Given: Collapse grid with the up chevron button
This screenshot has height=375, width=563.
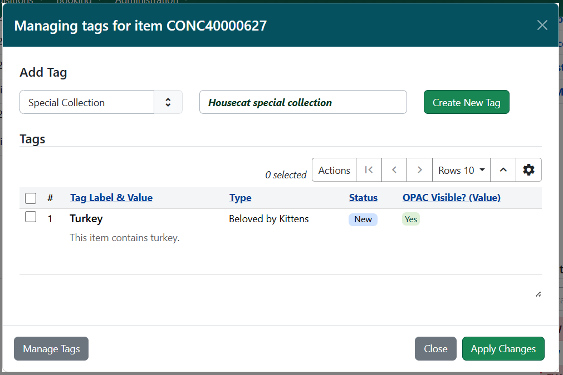Looking at the screenshot, I should pos(503,170).
